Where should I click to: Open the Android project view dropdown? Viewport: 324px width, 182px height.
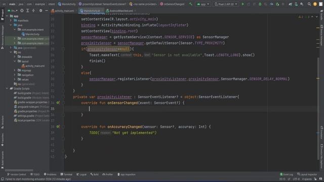pyautogui.click(x=12, y=11)
